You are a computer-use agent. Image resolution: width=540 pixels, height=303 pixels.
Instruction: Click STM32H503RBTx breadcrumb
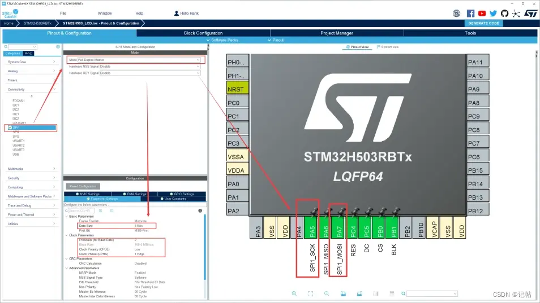pos(37,23)
